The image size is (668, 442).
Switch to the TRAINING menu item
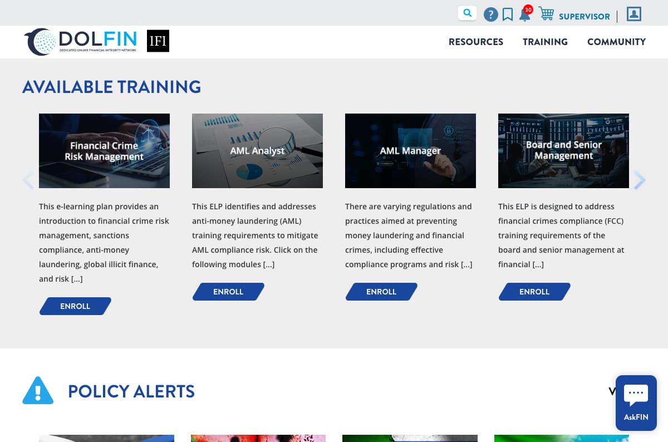tap(545, 42)
